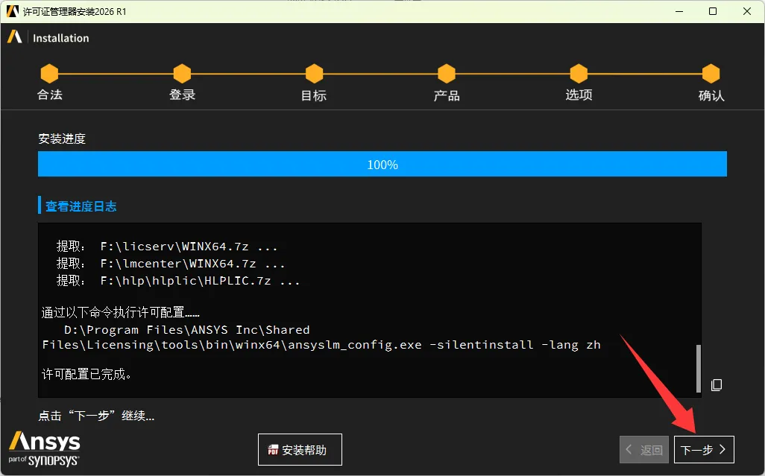Screen dimensions: 765x476
Task: Click the 确认 step hexagon
Action: pos(711,74)
